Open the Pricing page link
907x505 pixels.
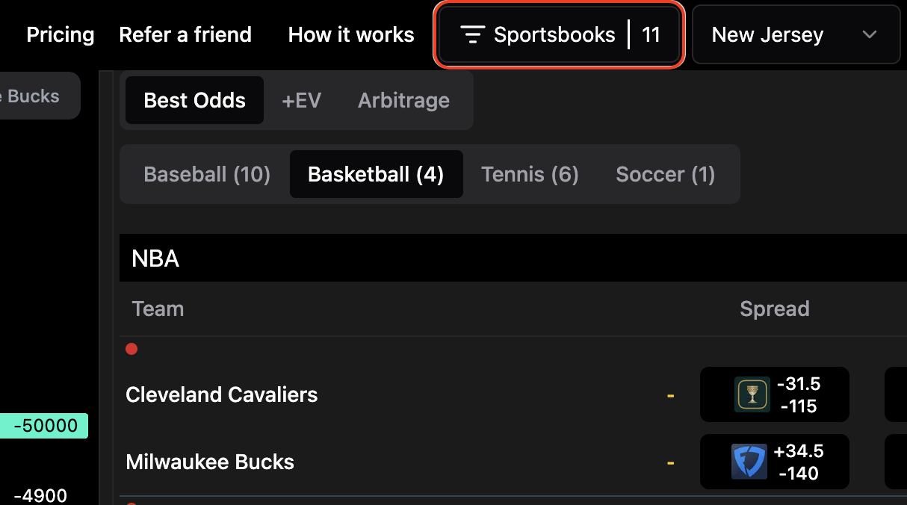[x=61, y=35]
